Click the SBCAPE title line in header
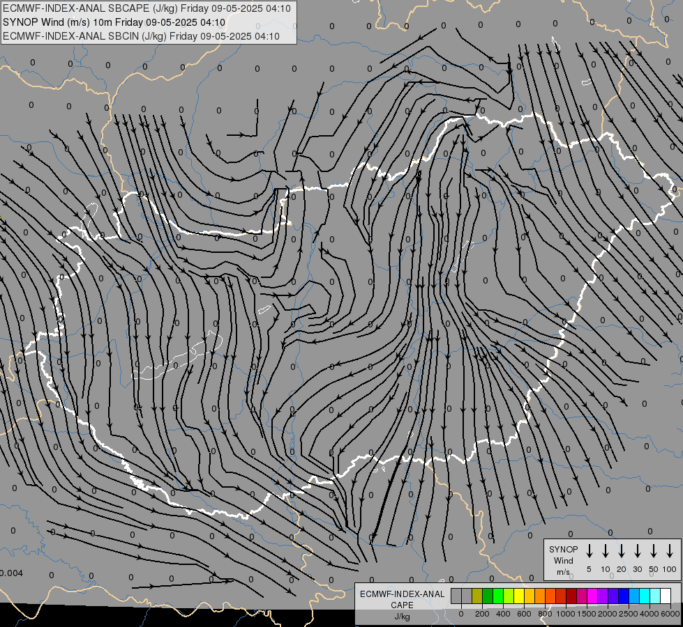The width and height of the screenshot is (683, 627). [147, 8]
